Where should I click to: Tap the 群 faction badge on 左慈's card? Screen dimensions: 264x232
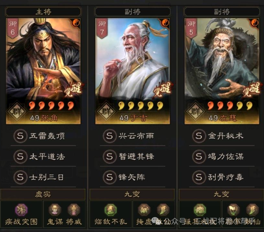(x=195, y=111)
